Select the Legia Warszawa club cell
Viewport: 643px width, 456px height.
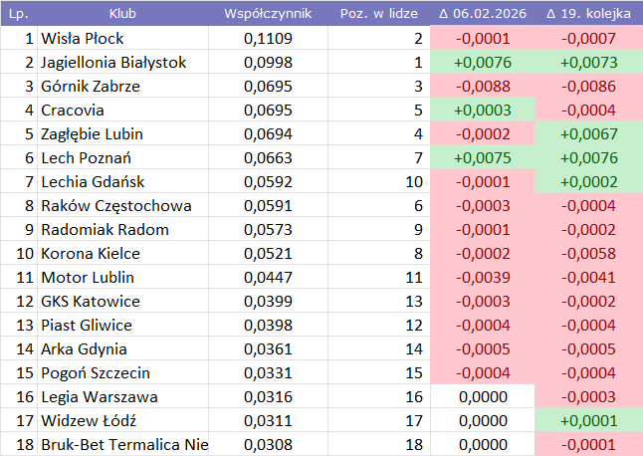tap(122, 397)
